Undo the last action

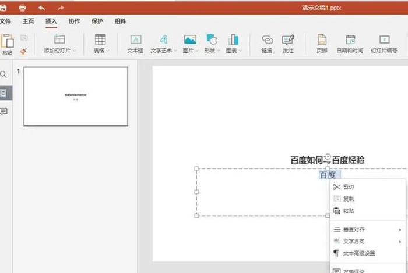coord(41,8)
